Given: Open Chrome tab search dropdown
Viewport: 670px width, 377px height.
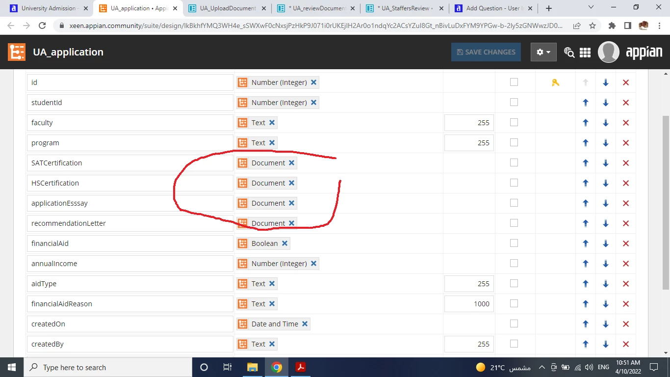Looking at the screenshot, I should tap(591, 8).
